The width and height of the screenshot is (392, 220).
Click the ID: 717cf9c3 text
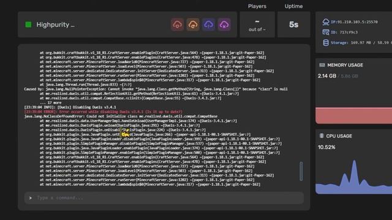pyautogui.click(x=344, y=32)
